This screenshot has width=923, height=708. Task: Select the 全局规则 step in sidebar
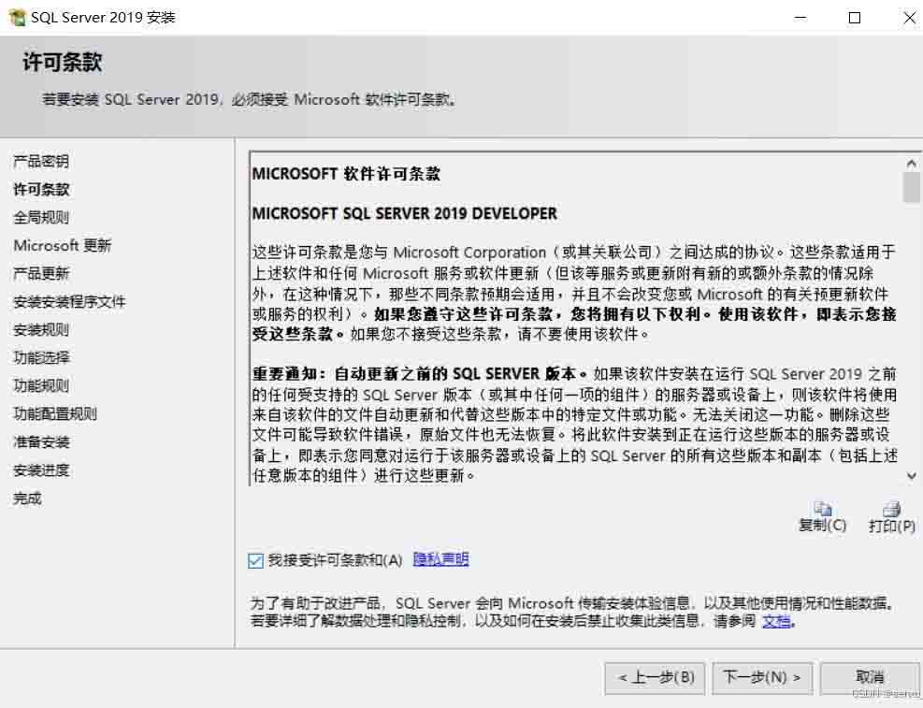(x=41, y=218)
